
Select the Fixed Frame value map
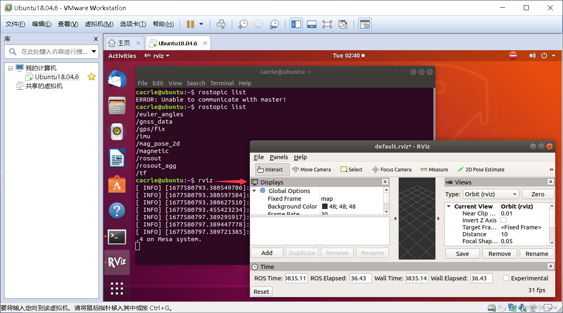click(327, 199)
